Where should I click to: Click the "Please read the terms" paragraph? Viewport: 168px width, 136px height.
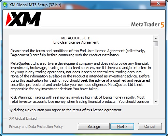78,53
